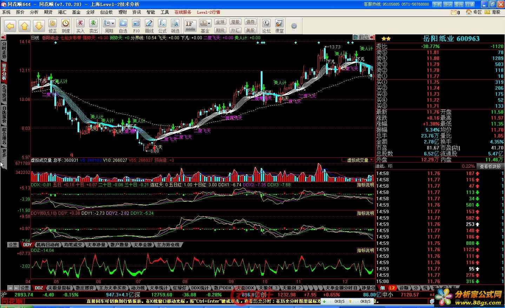
Task: Open the 智能 menu
Action: tap(151, 12)
